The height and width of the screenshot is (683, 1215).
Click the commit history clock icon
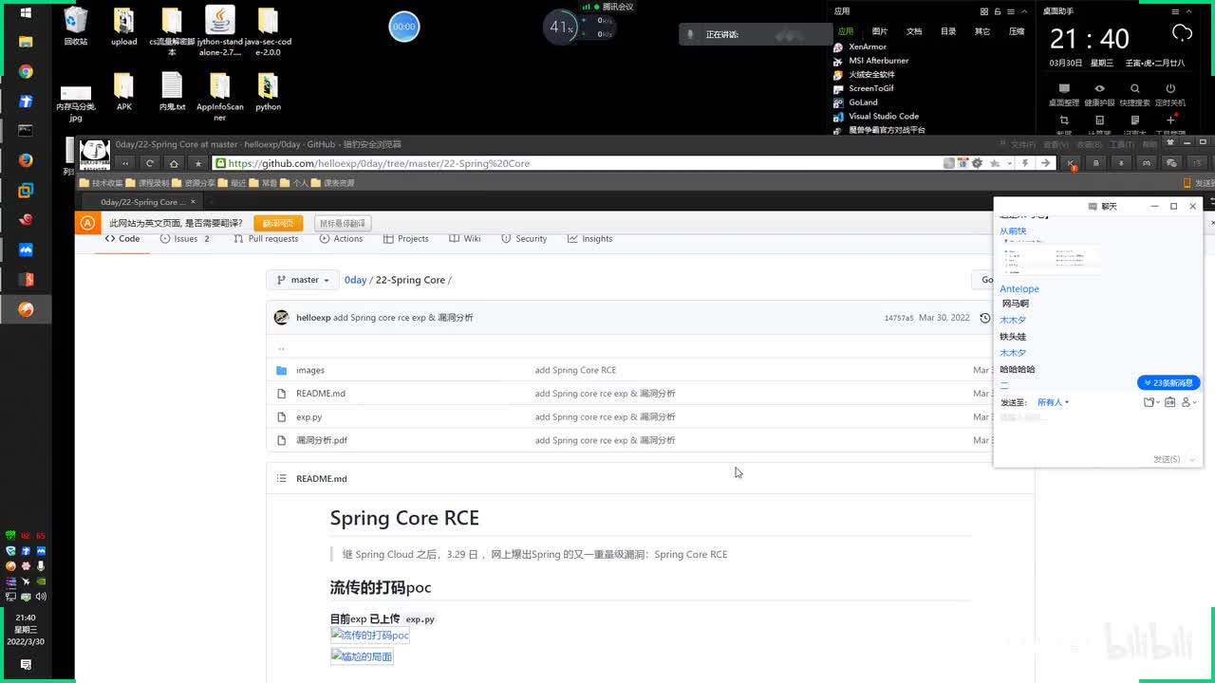tap(984, 318)
